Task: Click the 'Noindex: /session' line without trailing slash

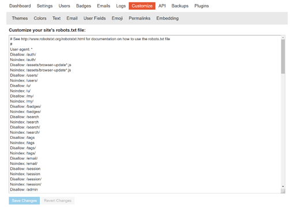Action: (25, 174)
